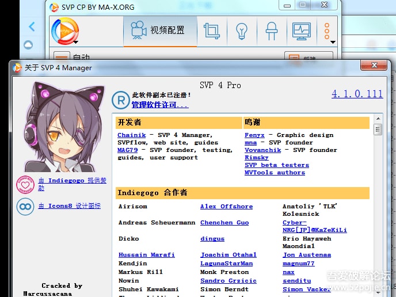
Task: Click the 鸣谢 section header
Action: coord(306,123)
